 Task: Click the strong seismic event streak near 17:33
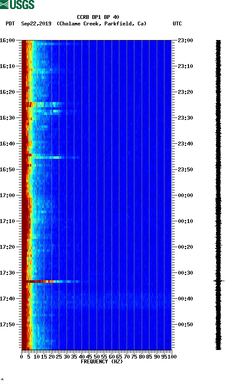pos(53,282)
